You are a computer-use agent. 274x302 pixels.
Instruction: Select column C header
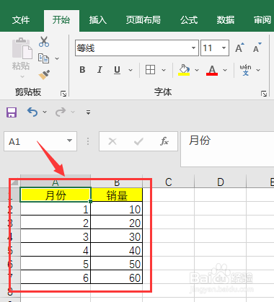pyautogui.click(x=168, y=182)
